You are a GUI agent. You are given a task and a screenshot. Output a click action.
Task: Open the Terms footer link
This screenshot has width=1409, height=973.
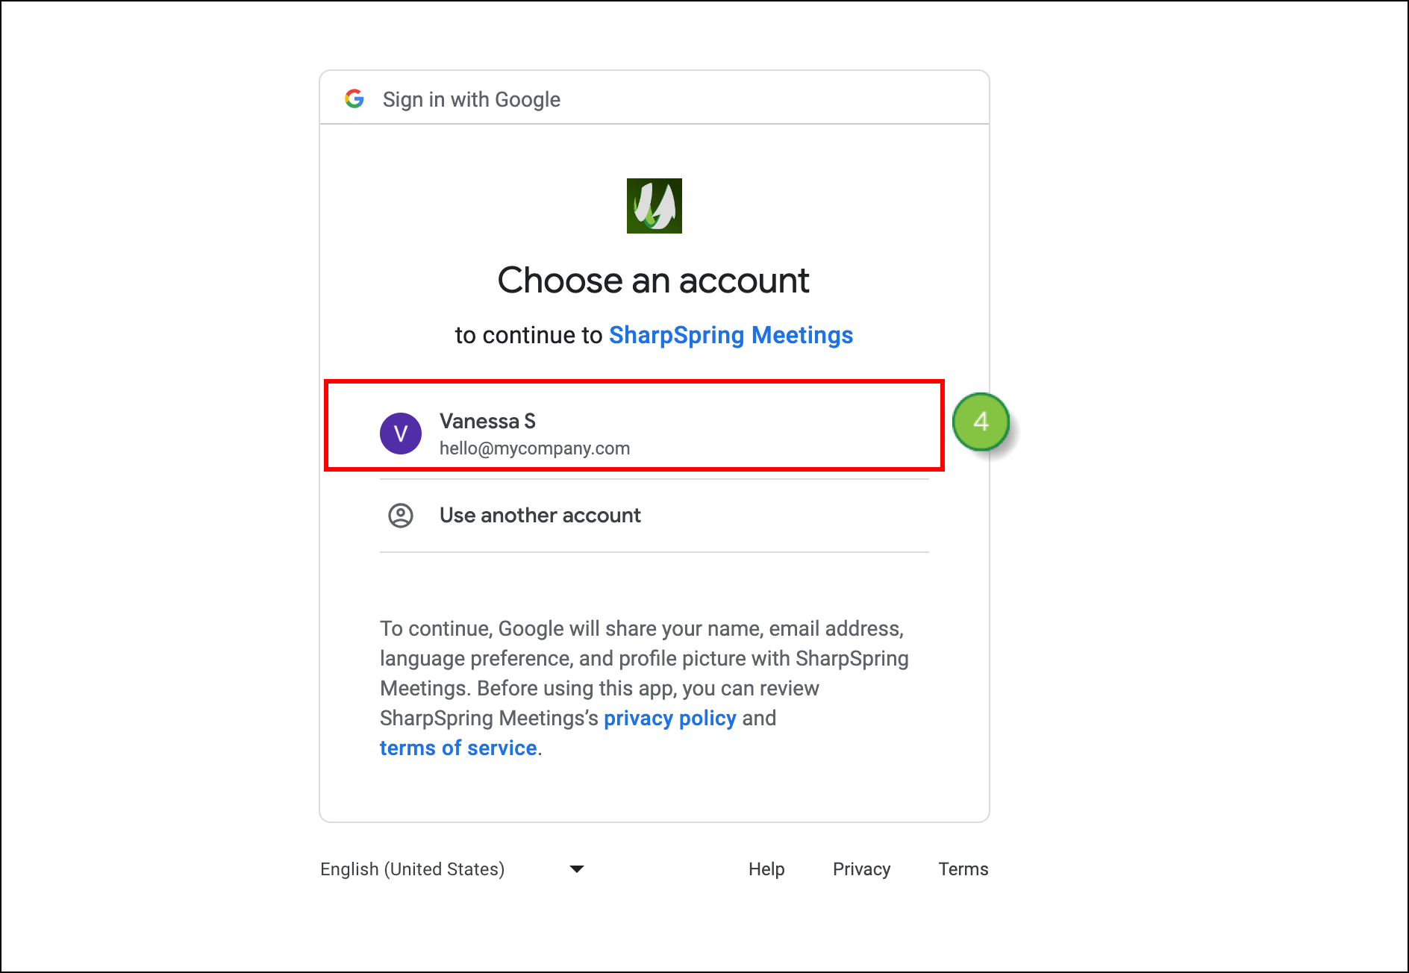click(x=963, y=869)
